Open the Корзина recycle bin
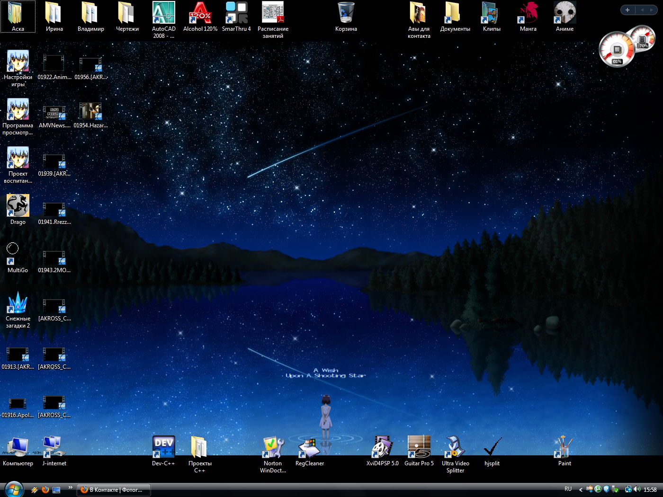Screen dimensions: 663x497 point(346,17)
